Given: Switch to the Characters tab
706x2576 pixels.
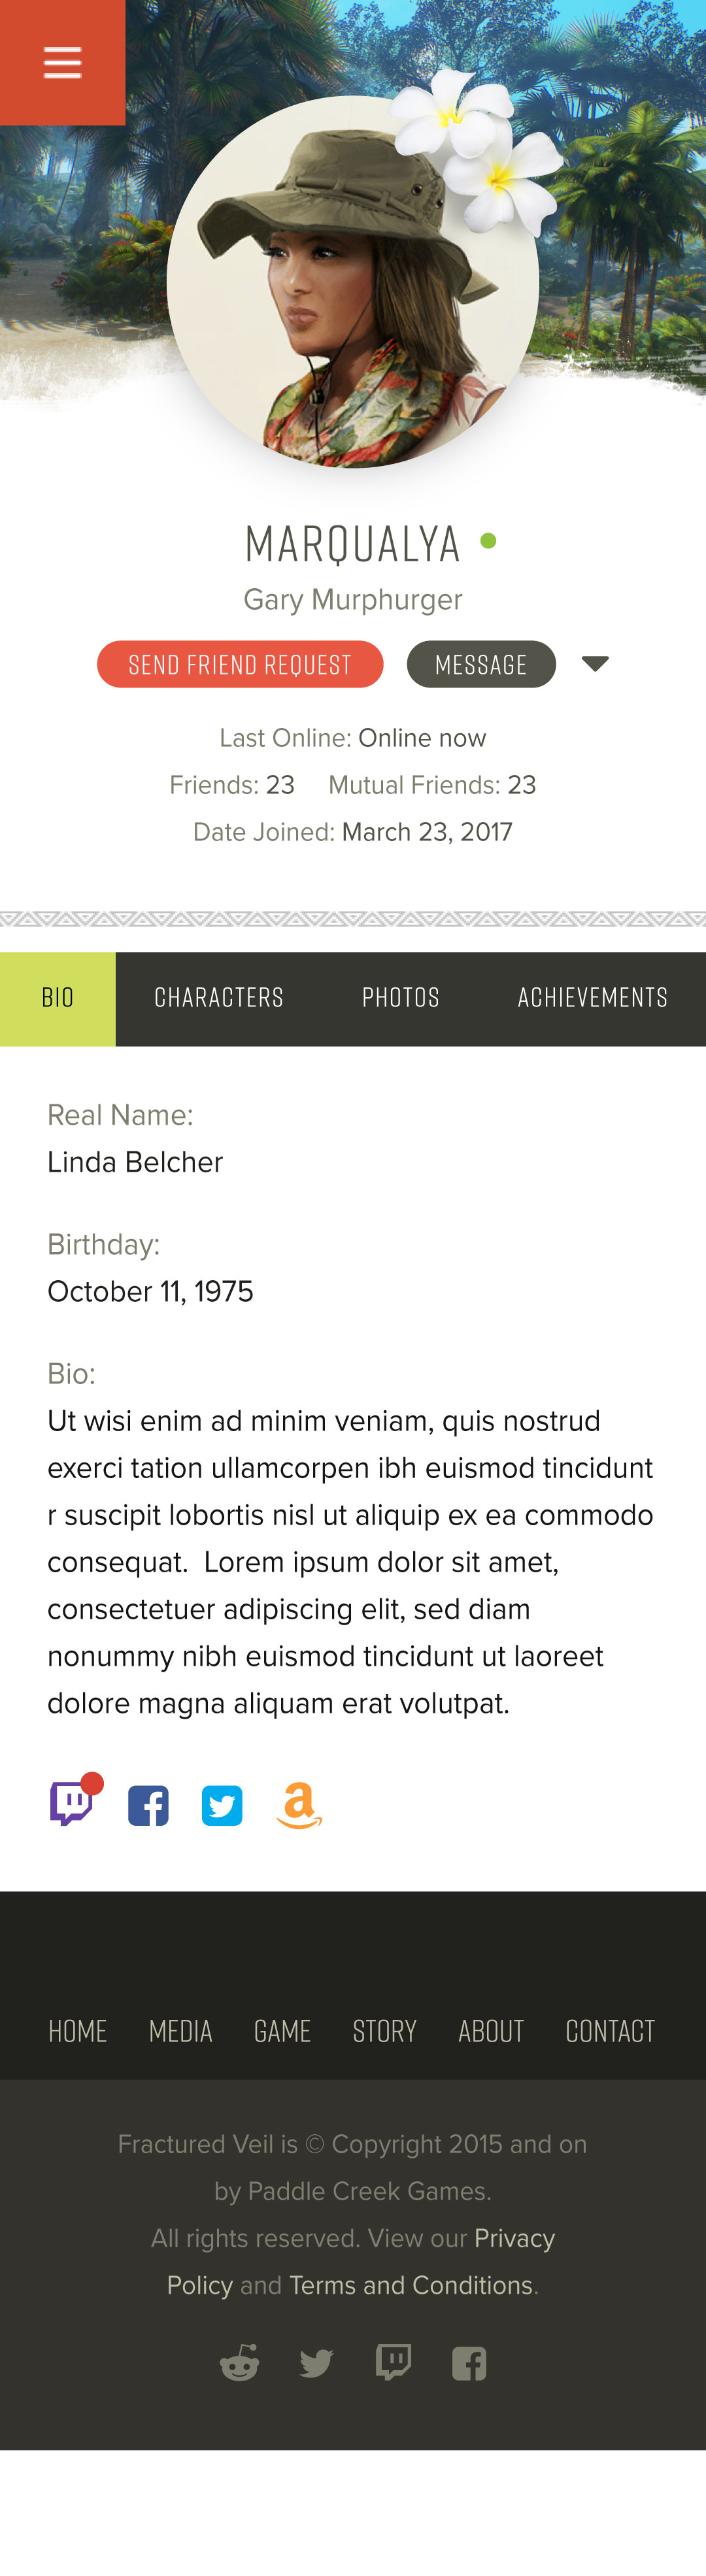Looking at the screenshot, I should 219,998.
